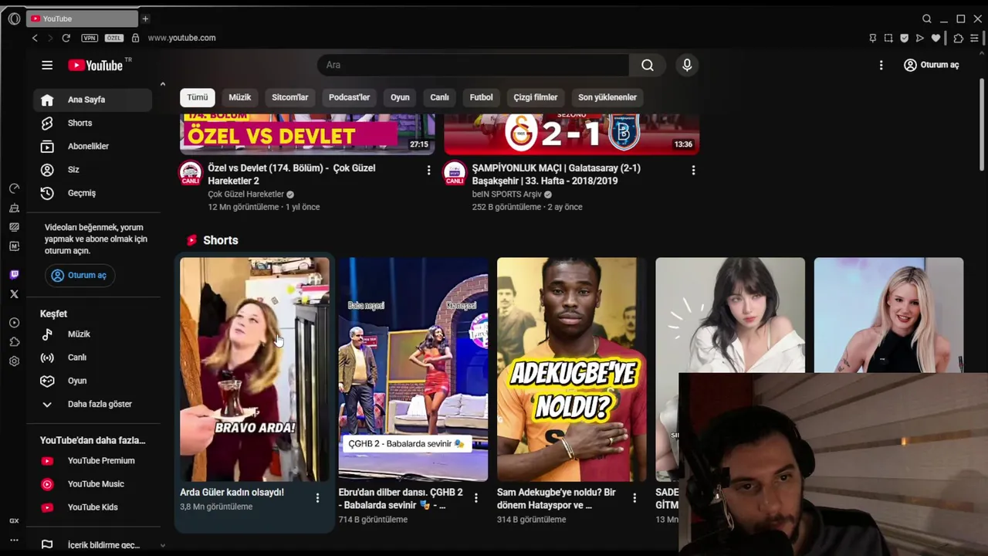Image resolution: width=988 pixels, height=556 pixels.
Task: Open Geçmiş history in sidebar
Action: point(93,193)
